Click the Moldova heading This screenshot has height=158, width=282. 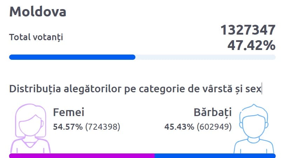click(x=38, y=12)
